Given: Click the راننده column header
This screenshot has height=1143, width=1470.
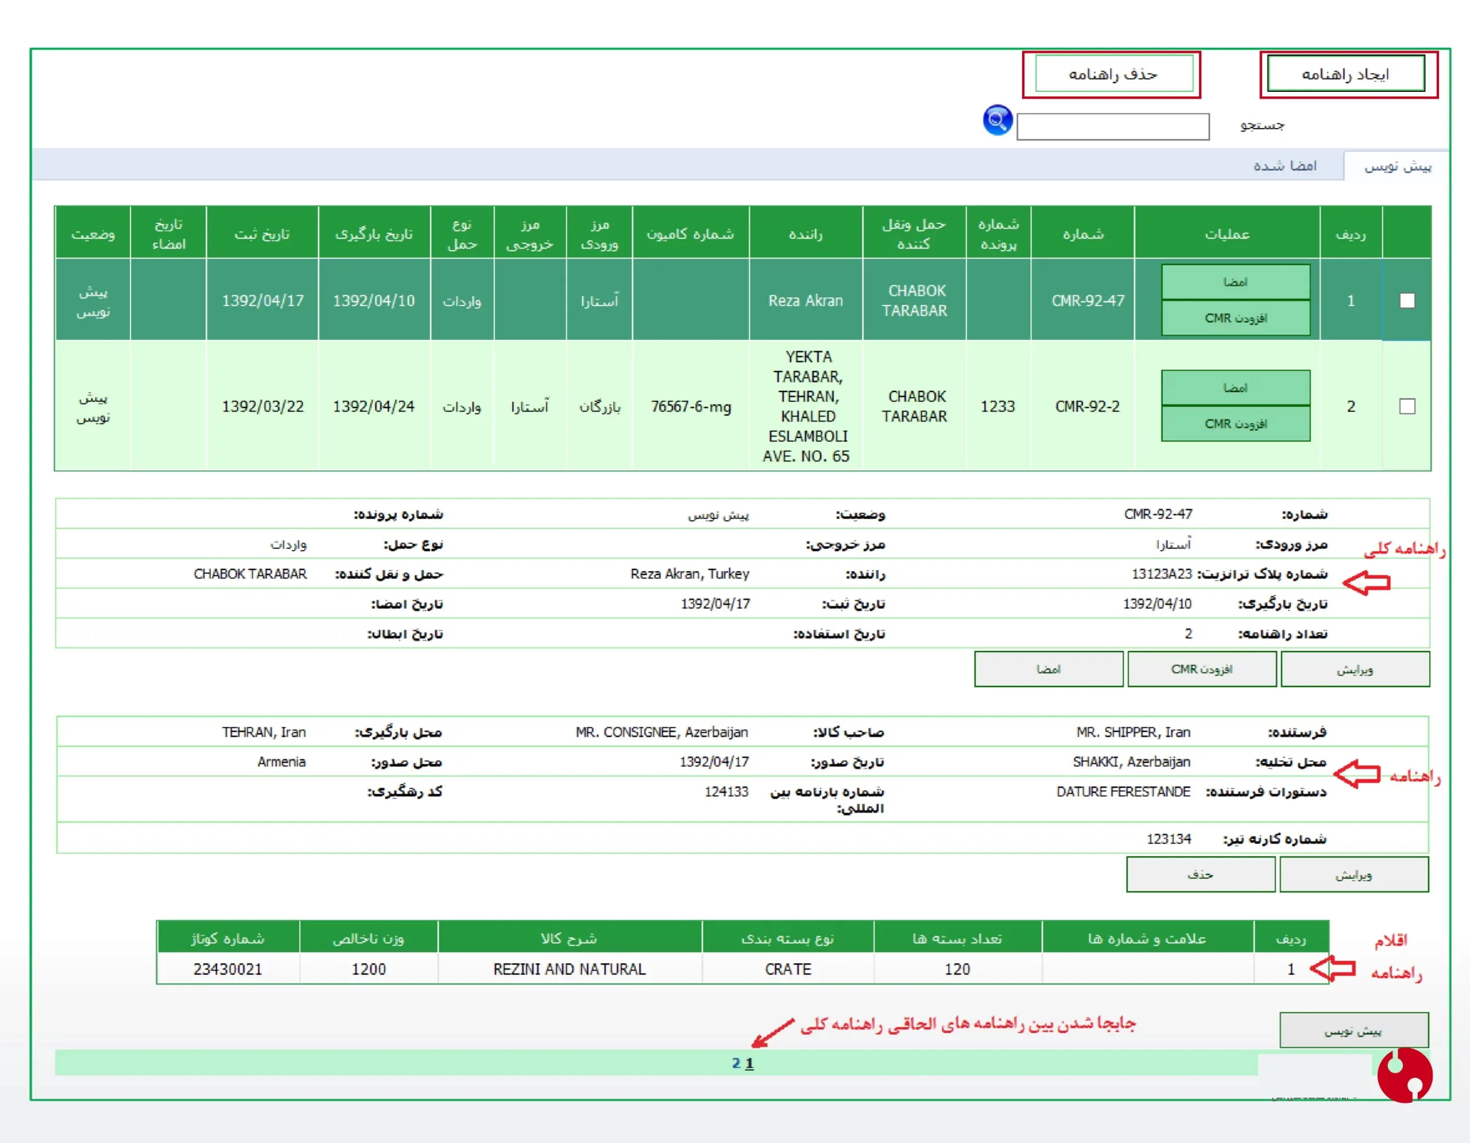Looking at the screenshot, I should [806, 234].
